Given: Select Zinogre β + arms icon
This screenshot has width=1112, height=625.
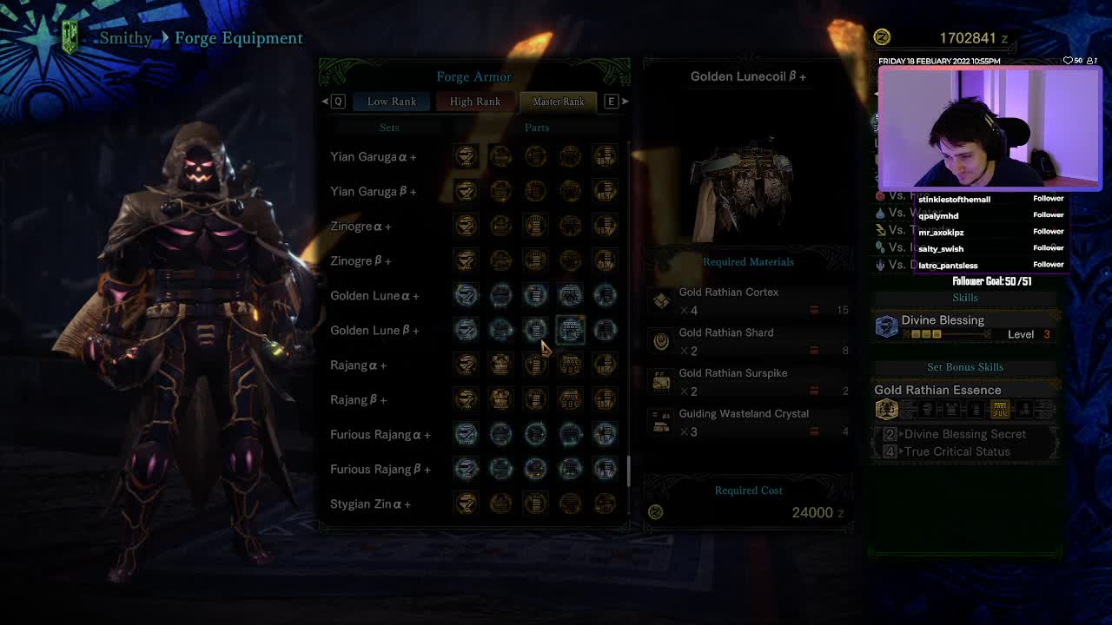Looking at the screenshot, I should coord(535,260).
